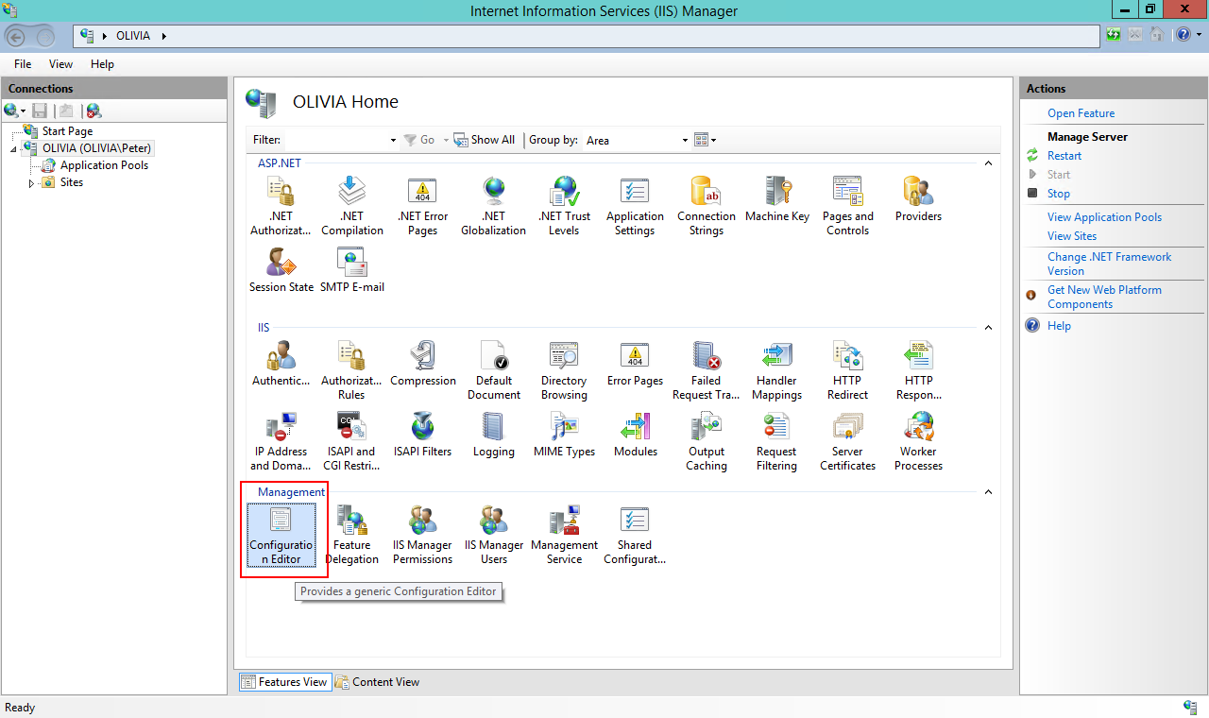Open Session State feature
The width and height of the screenshot is (1209, 718).
pyautogui.click(x=281, y=270)
